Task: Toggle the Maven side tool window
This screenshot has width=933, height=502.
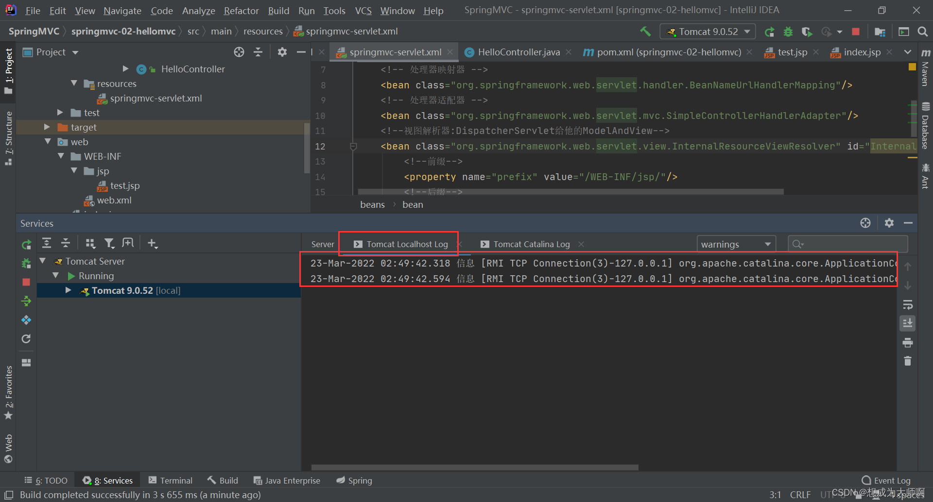Action: click(x=925, y=68)
